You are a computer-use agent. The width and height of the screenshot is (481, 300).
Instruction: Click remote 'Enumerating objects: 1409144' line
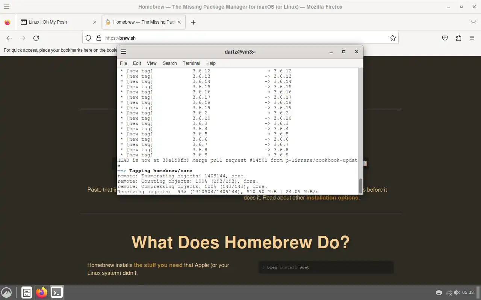[x=182, y=176]
